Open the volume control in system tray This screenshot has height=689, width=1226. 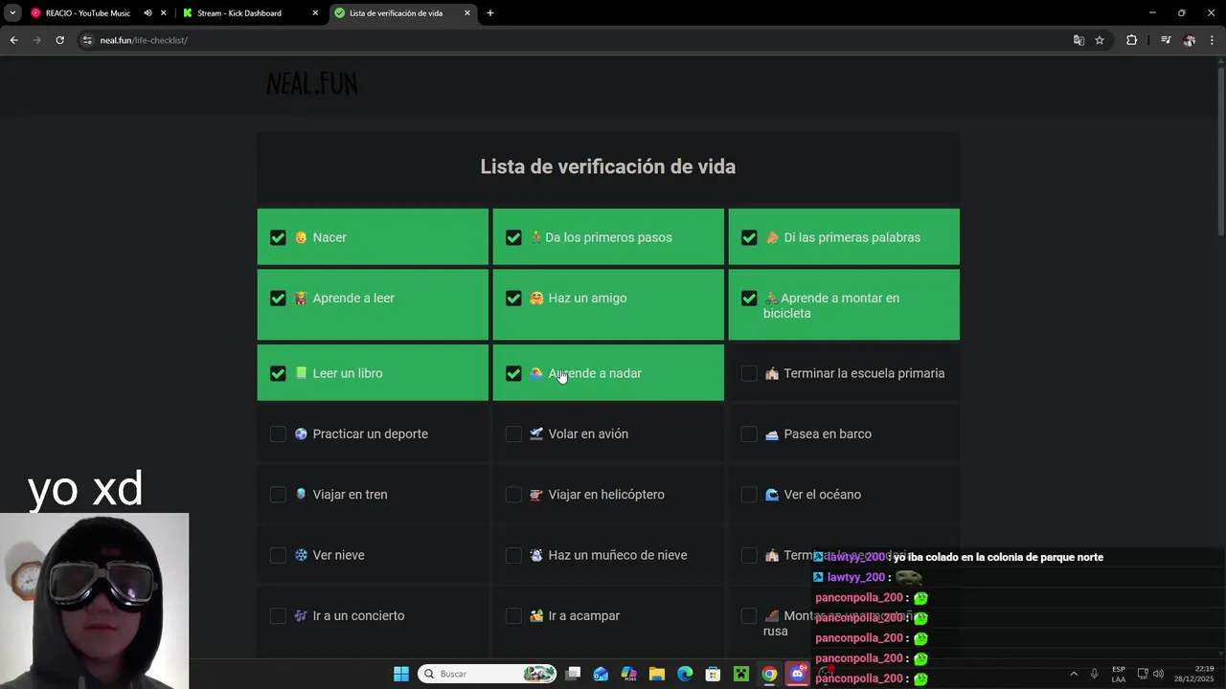click(1158, 674)
